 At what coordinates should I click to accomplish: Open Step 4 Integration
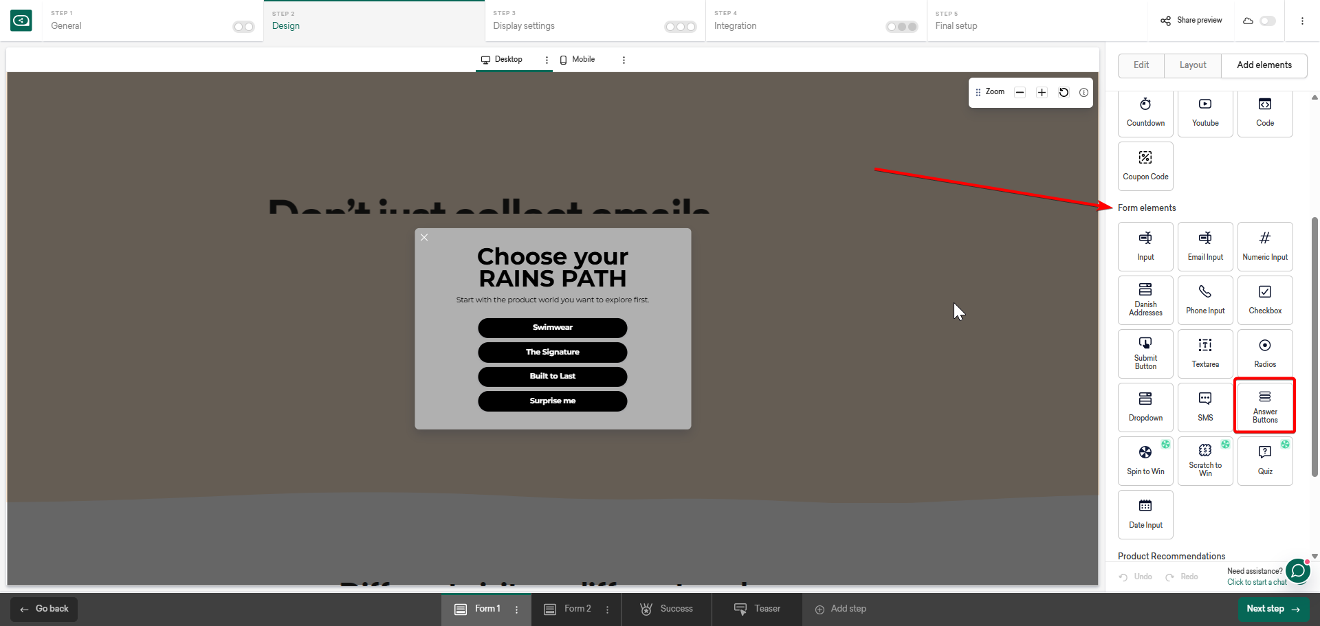point(816,21)
